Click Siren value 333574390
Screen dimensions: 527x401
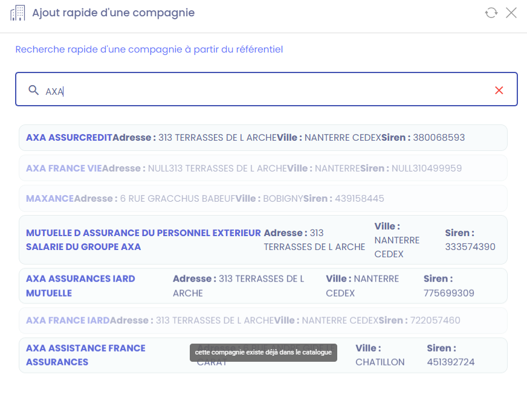[470, 247]
